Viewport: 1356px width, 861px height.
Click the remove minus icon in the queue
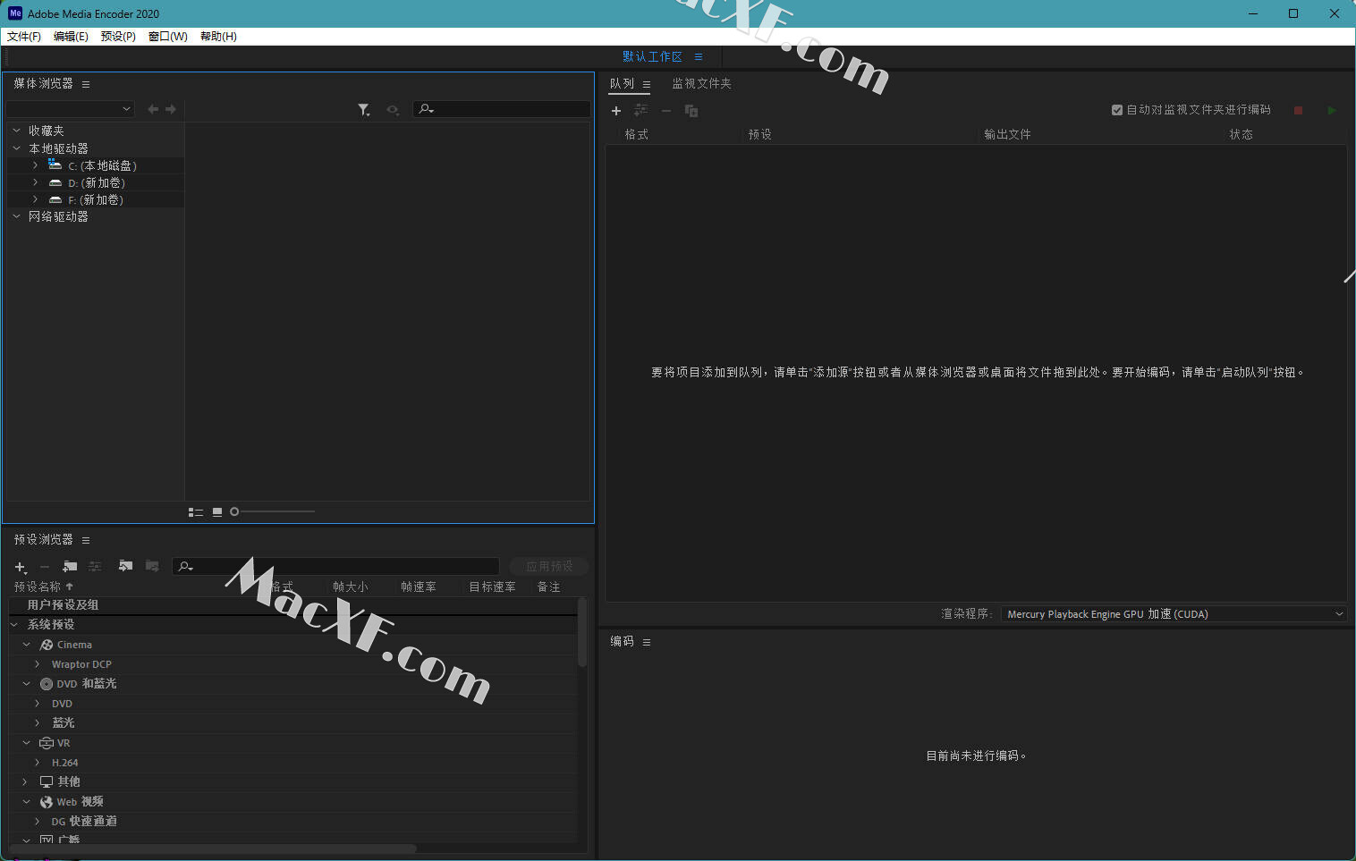[666, 111]
